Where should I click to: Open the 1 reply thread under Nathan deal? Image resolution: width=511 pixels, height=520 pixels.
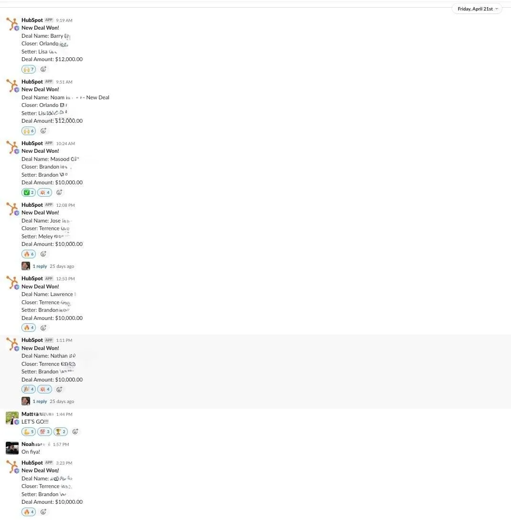click(x=40, y=401)
